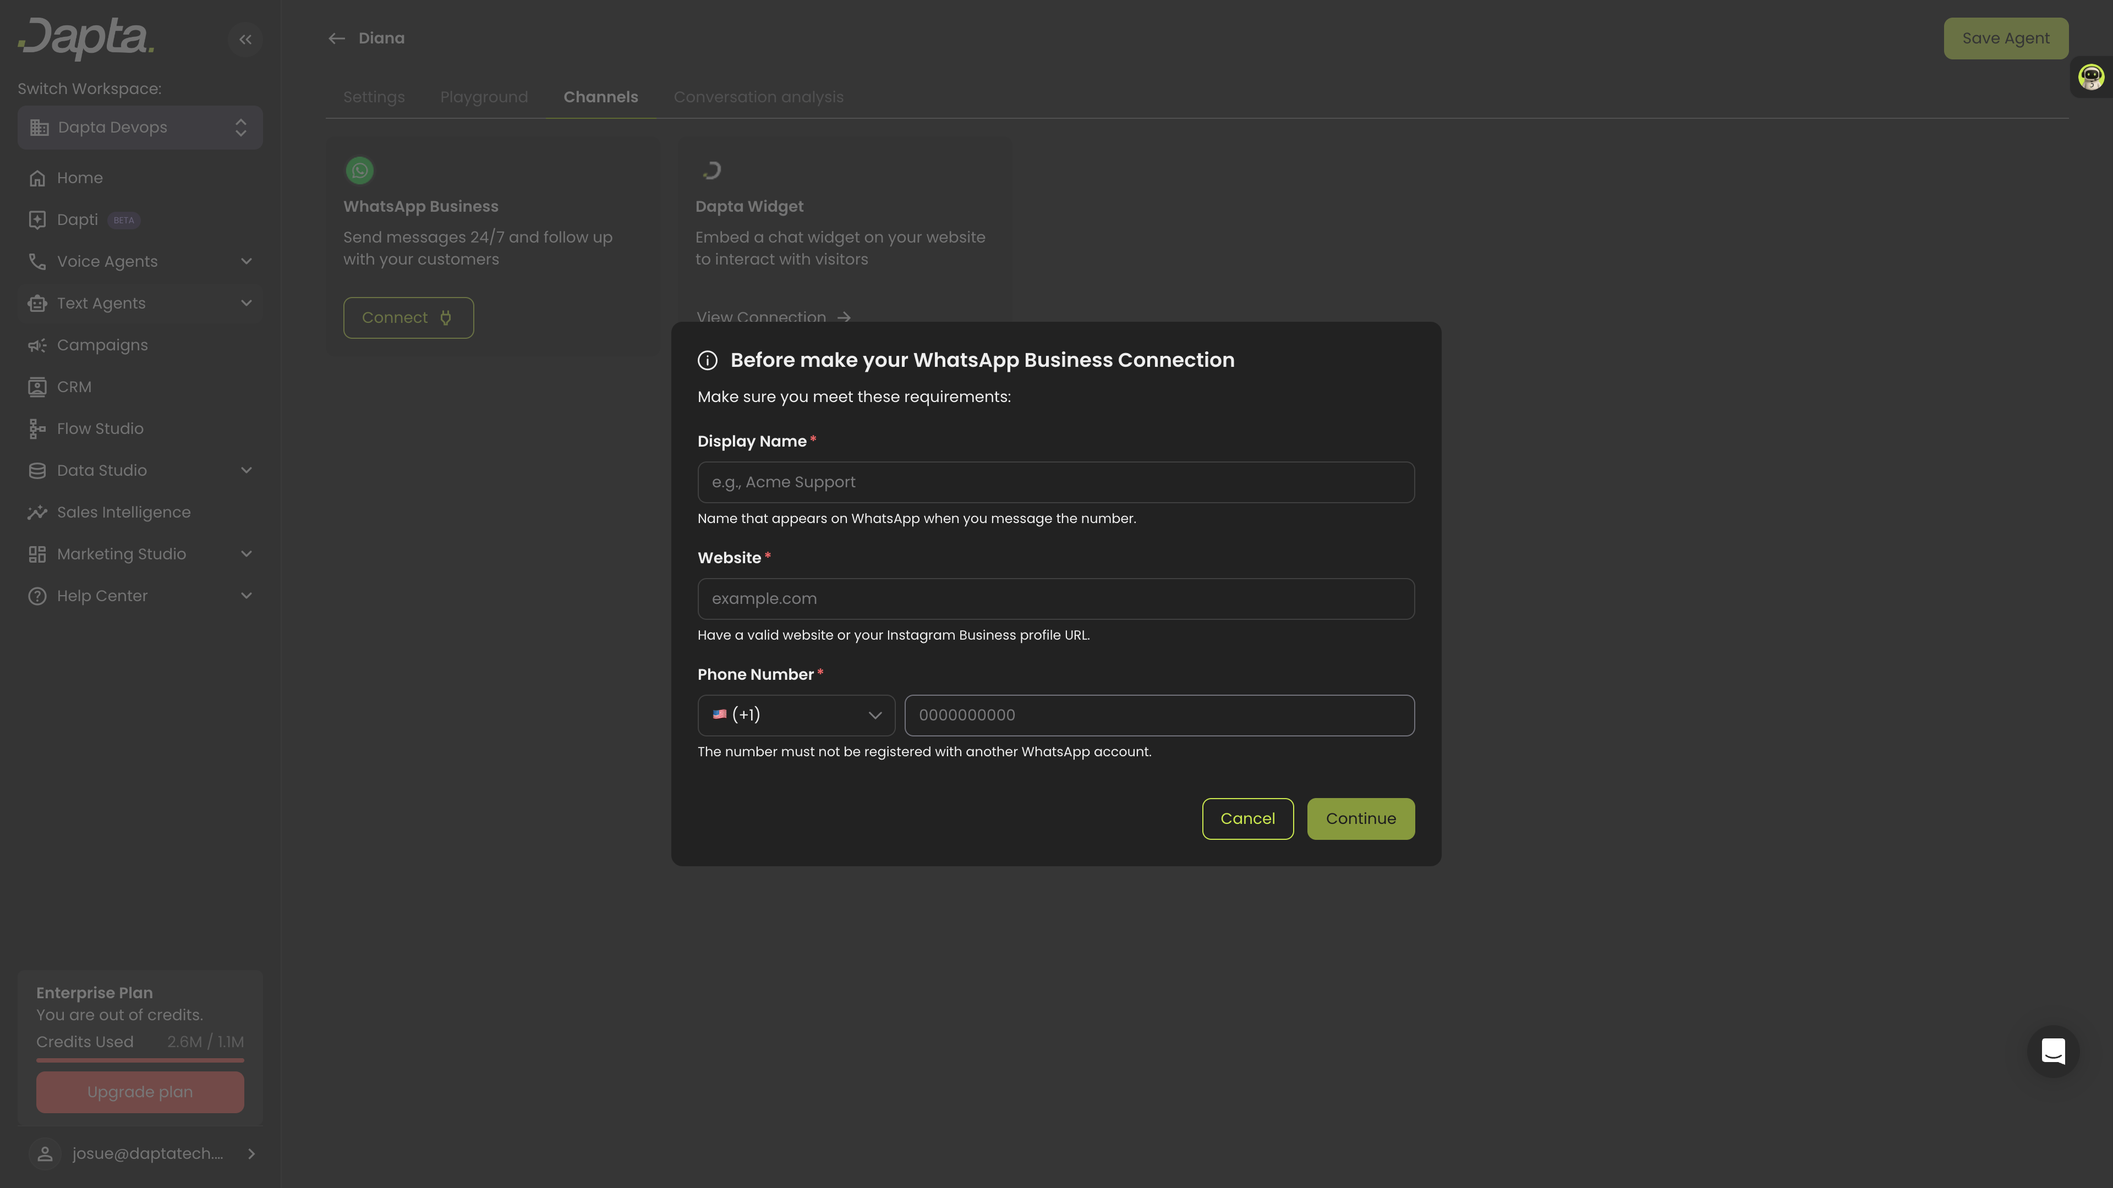Open CRM from sidebar label
This screenshot has width=2113, height=1188.
74,387
